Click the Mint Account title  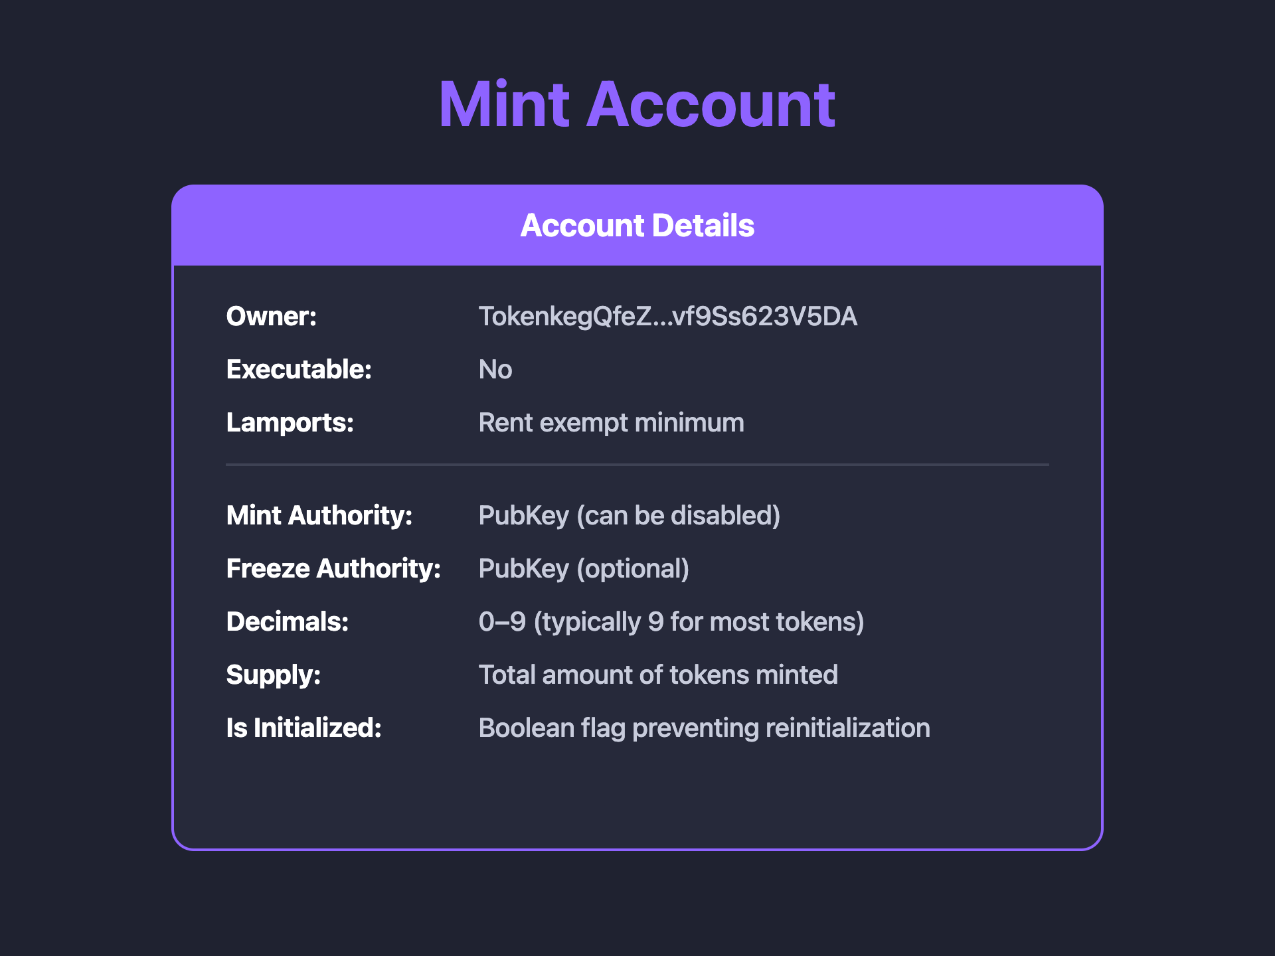point(637,104)
